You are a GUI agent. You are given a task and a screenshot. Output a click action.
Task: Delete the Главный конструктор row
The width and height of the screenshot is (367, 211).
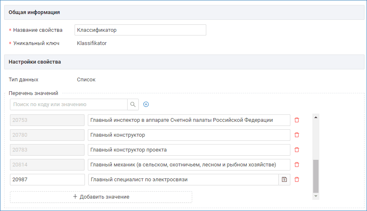(297, 135)
